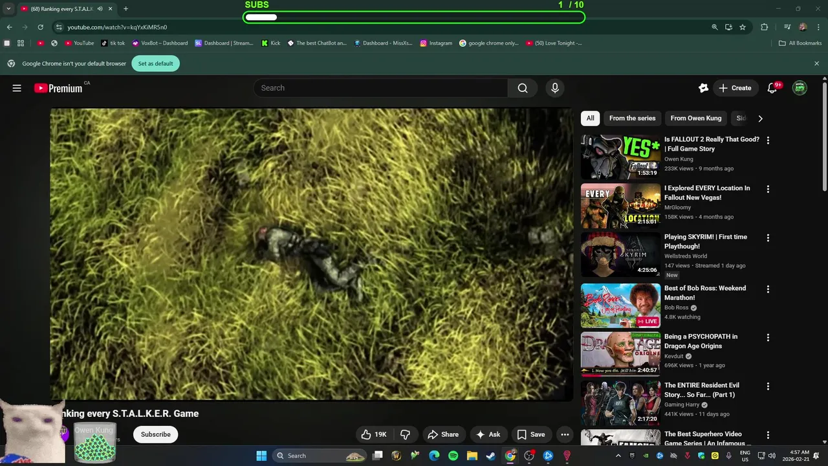The height and width of the screenshot is (466, 828).
Task: Reload the page in Chrome
Action: coord(40,27)
